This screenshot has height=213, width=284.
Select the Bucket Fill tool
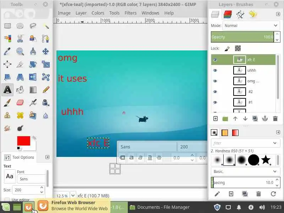[20, 90]
